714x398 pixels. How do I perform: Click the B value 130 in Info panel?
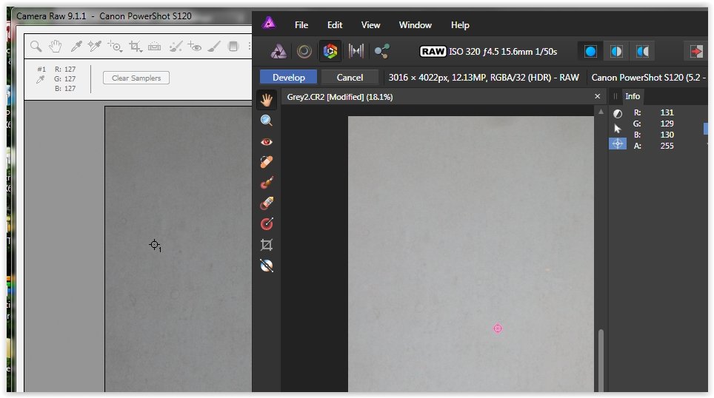tap(667, 135)
